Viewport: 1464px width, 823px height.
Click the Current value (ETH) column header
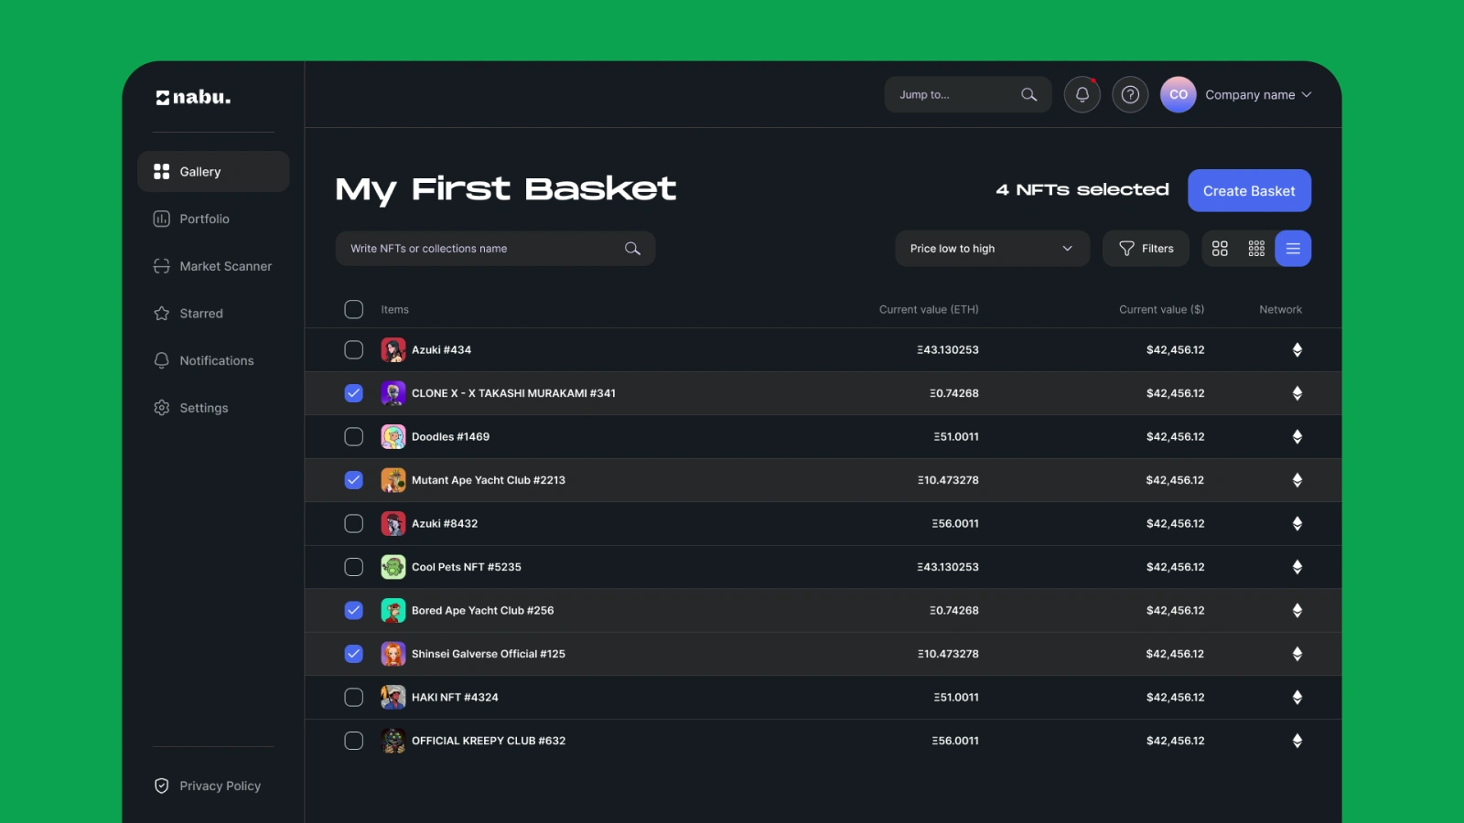(x=929, y=310)
